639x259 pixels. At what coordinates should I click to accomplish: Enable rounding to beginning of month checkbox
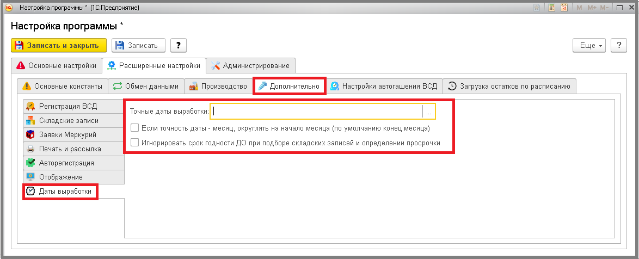(x=134, y=128)
